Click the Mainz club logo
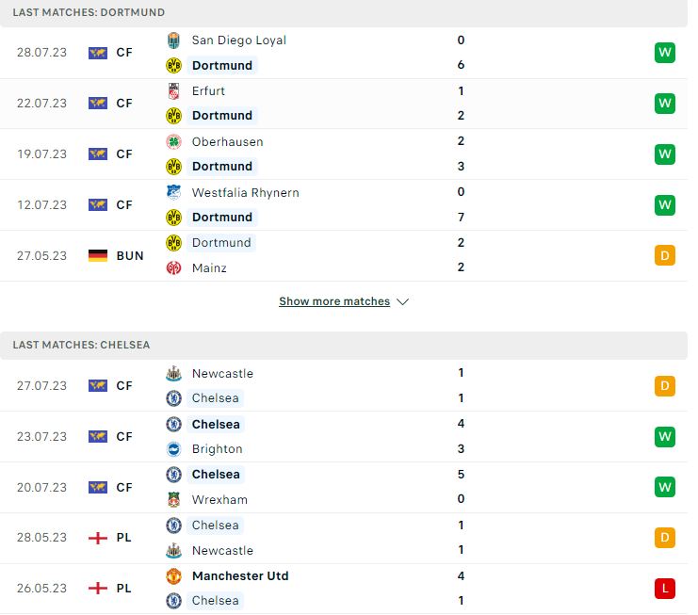 (x=173, y=267)
